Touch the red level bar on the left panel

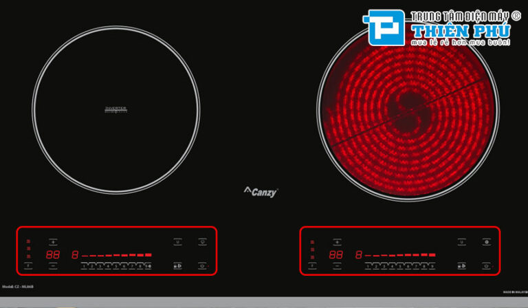coord(117,255)
